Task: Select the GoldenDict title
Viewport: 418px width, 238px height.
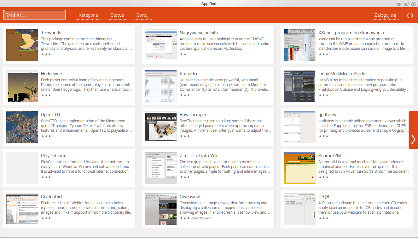Action: pos(52,197)
